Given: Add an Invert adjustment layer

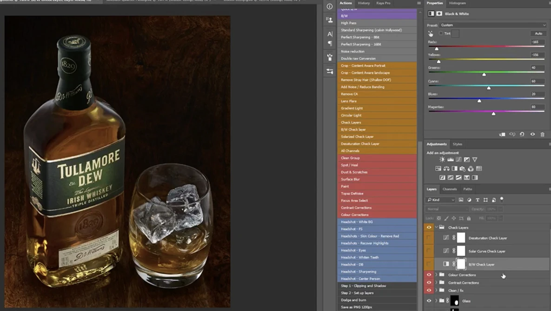Looking at the screenshot, I should 442,178.
